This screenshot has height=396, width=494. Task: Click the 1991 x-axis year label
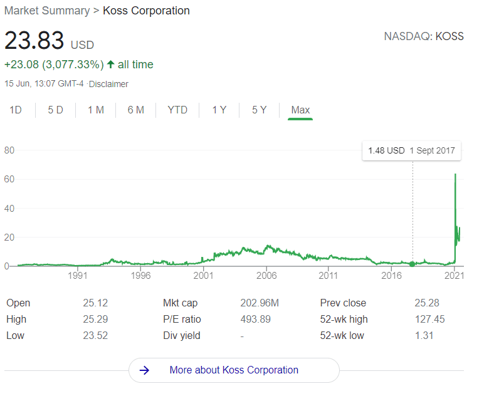(78, 276)
